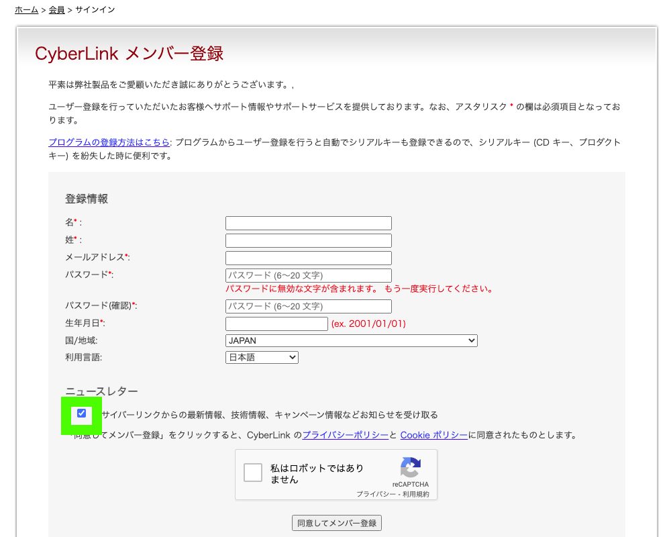Open the 利用言語 dropdown showing 日本語
The height and width of the screenshot is (537, 671).
pos(262,357)
